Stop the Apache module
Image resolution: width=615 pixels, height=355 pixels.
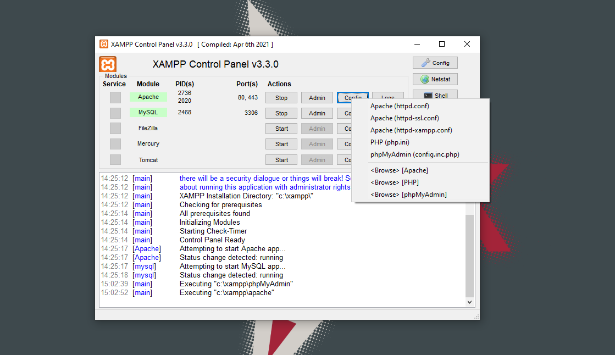(281, 98)
